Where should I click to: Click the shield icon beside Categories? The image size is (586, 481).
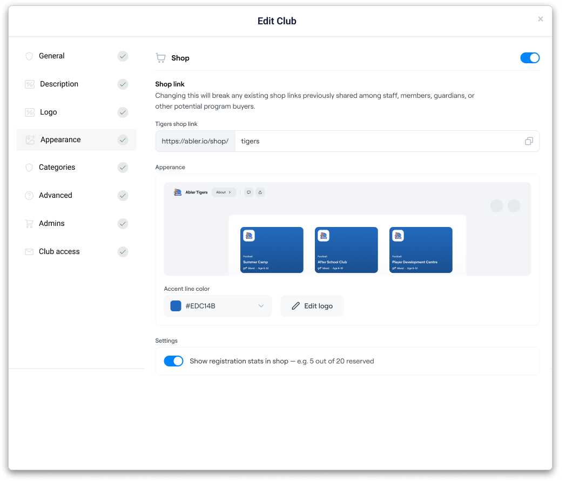click(x=29, y=168)
